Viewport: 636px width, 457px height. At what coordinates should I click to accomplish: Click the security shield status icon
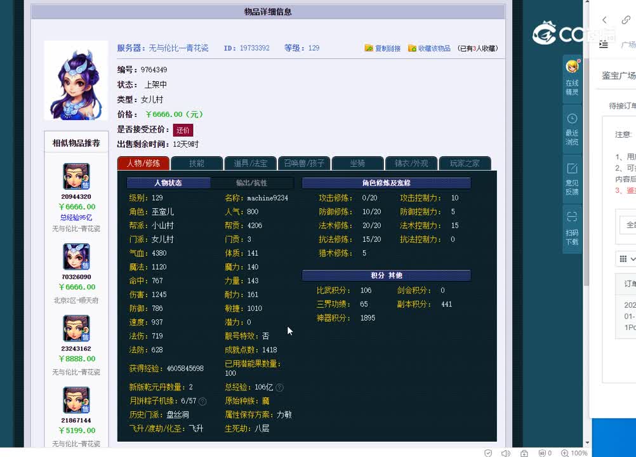pyautogui.click(x=488, y=453)
